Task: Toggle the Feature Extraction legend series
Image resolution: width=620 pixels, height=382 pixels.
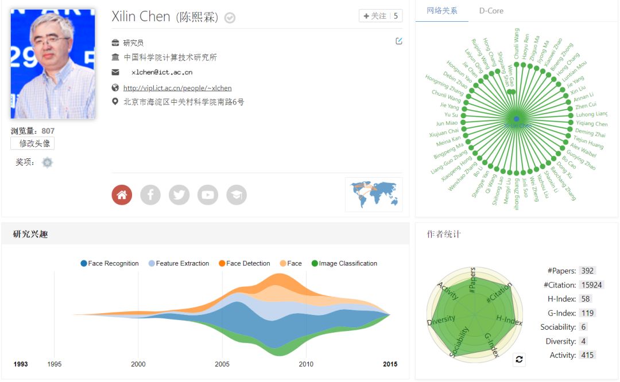Action: [178, 264]
